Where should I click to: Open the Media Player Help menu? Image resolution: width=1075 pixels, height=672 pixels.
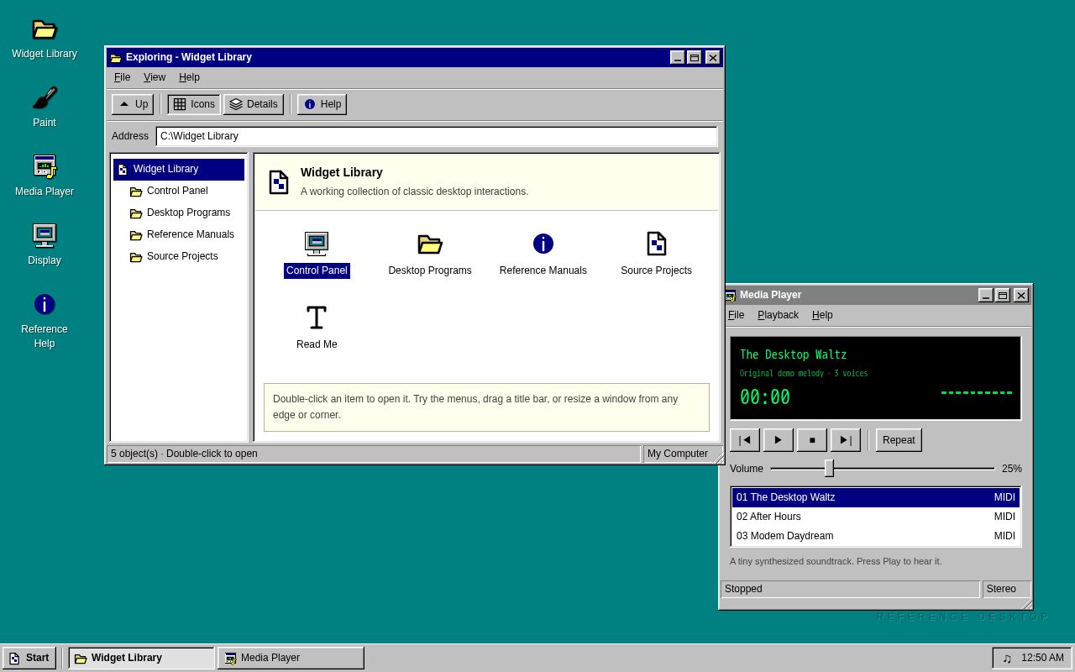pos(822,315)
